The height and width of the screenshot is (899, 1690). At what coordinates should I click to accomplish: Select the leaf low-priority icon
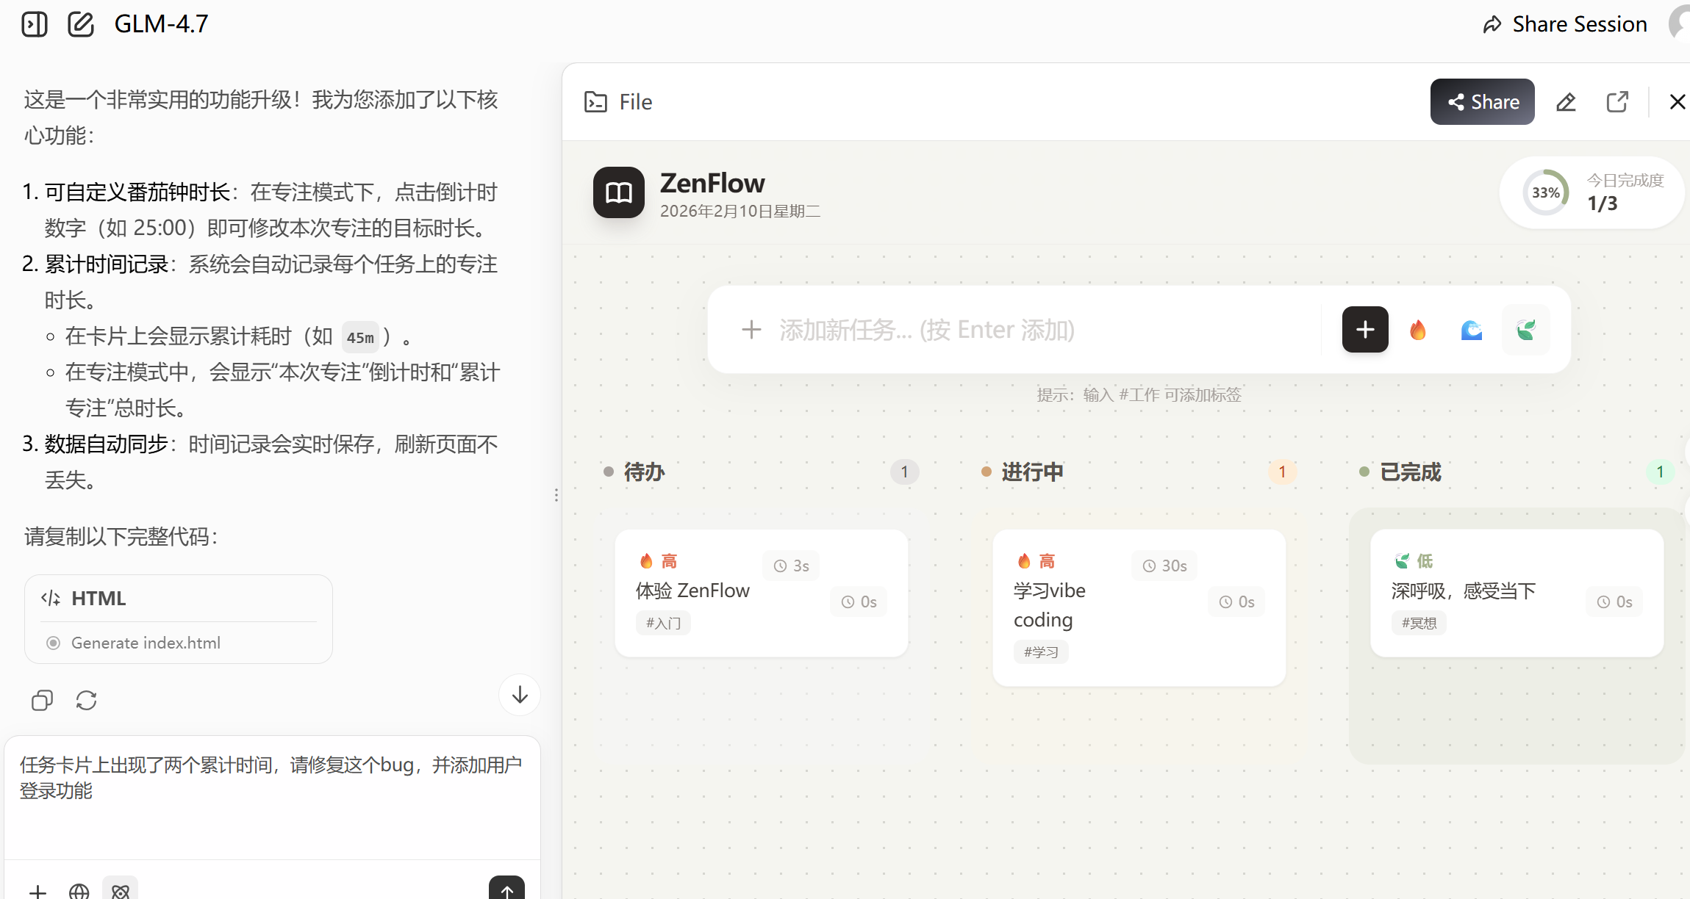point(1527,330)
